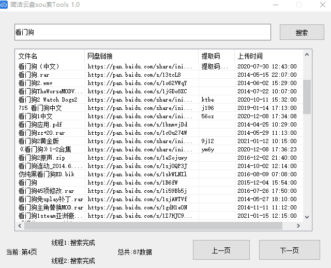This screenshot has width=331, height=268.
Task: Click the extraction code ym6y
Action: 208,149
